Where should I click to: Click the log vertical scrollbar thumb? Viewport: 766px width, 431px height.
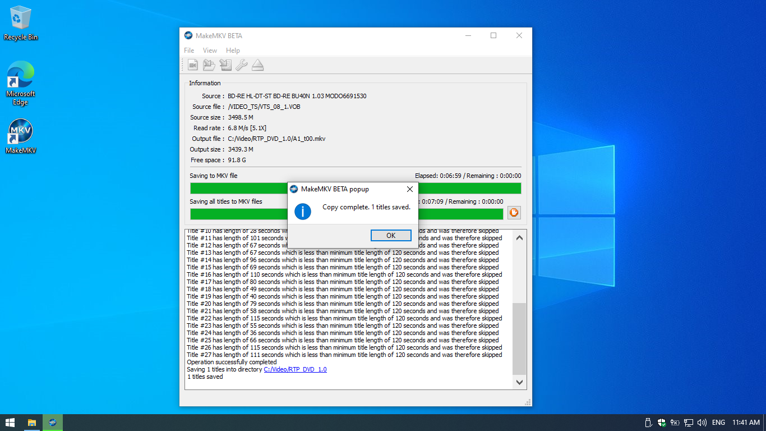pos(519,339)
